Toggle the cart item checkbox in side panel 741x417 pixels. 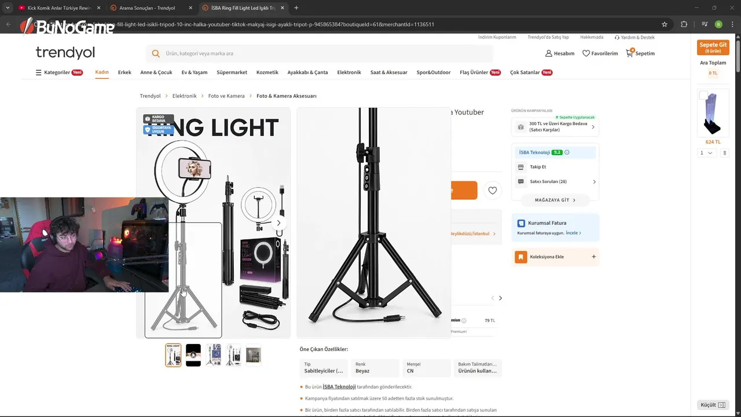click(x=703, y=95)
